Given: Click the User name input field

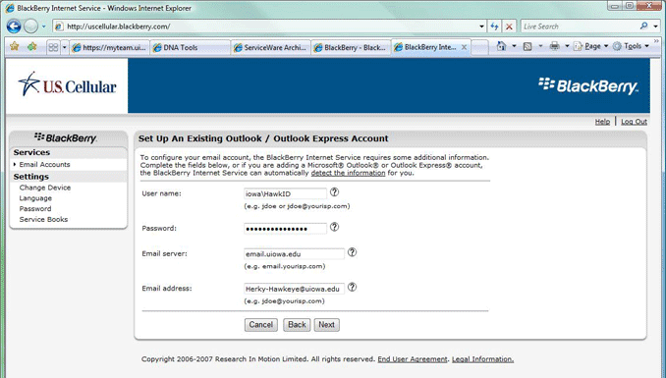Looking at the screenshot, I should (x=285, y=193).
